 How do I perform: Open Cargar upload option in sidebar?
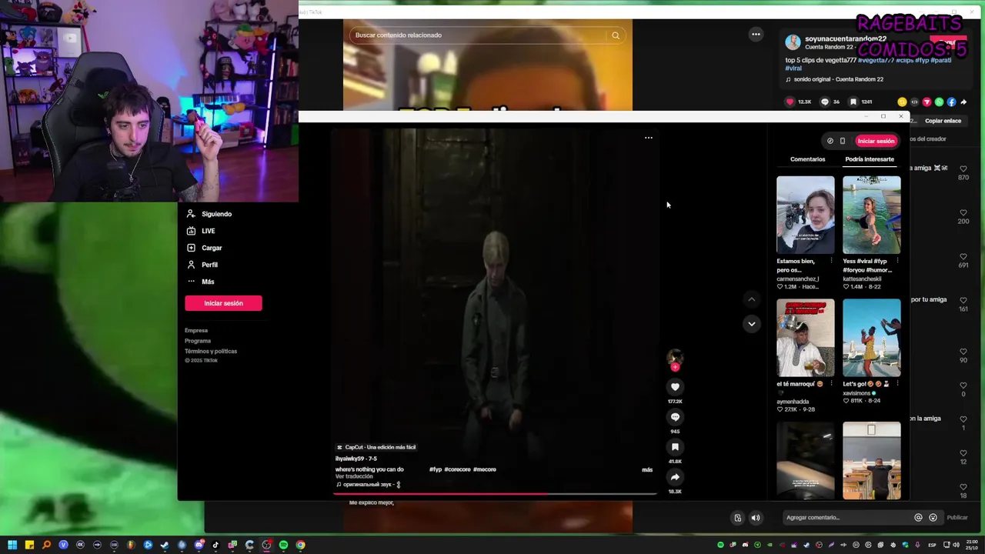click(x=204, y=248)
